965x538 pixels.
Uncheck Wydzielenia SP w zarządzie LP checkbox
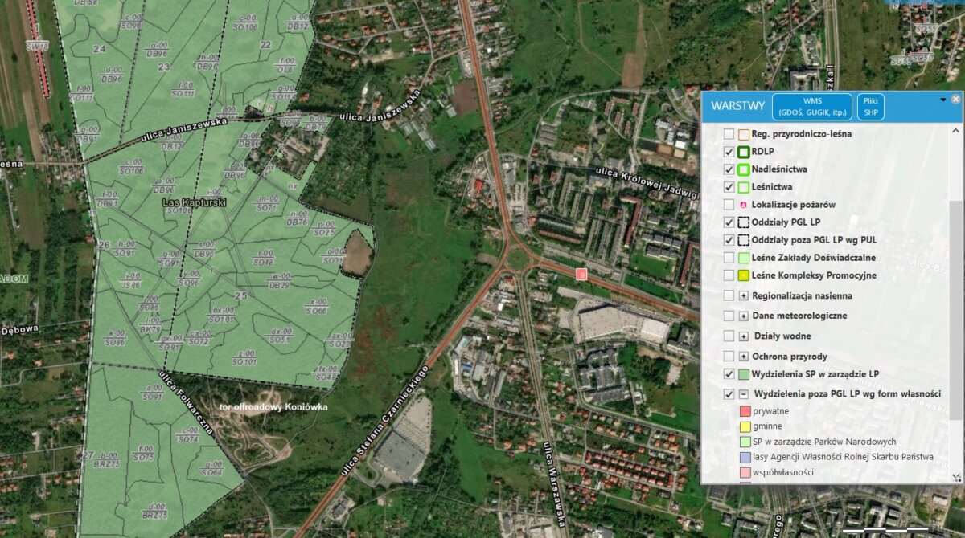click(729, 374)
